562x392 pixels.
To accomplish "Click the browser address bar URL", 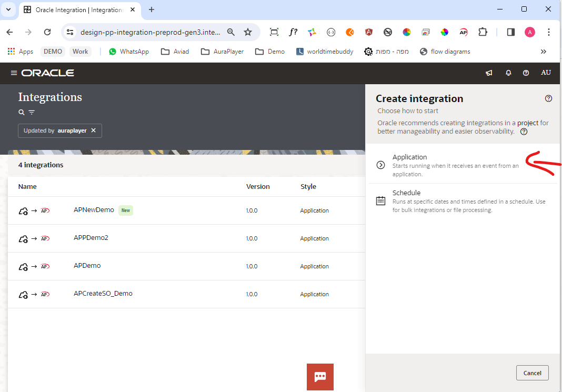I will (x=150, y=32).
